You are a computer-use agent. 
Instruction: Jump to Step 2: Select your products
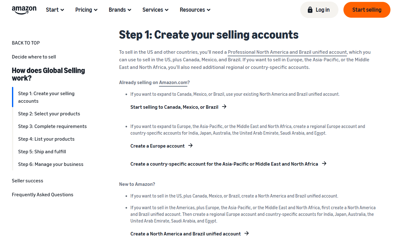[49, 114]
